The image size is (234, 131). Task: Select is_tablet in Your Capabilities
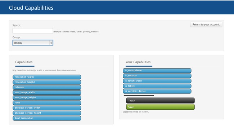pos(157,86)
